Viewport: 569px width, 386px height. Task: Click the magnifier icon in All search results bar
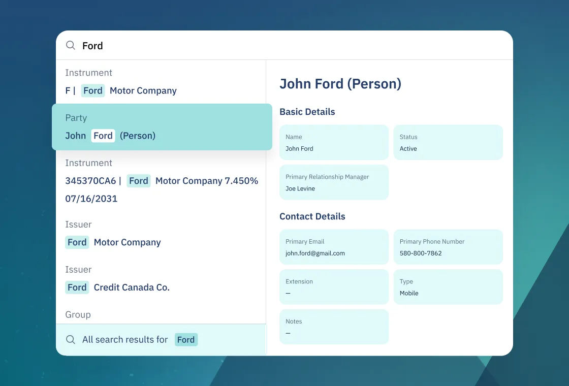pos(71,340)
